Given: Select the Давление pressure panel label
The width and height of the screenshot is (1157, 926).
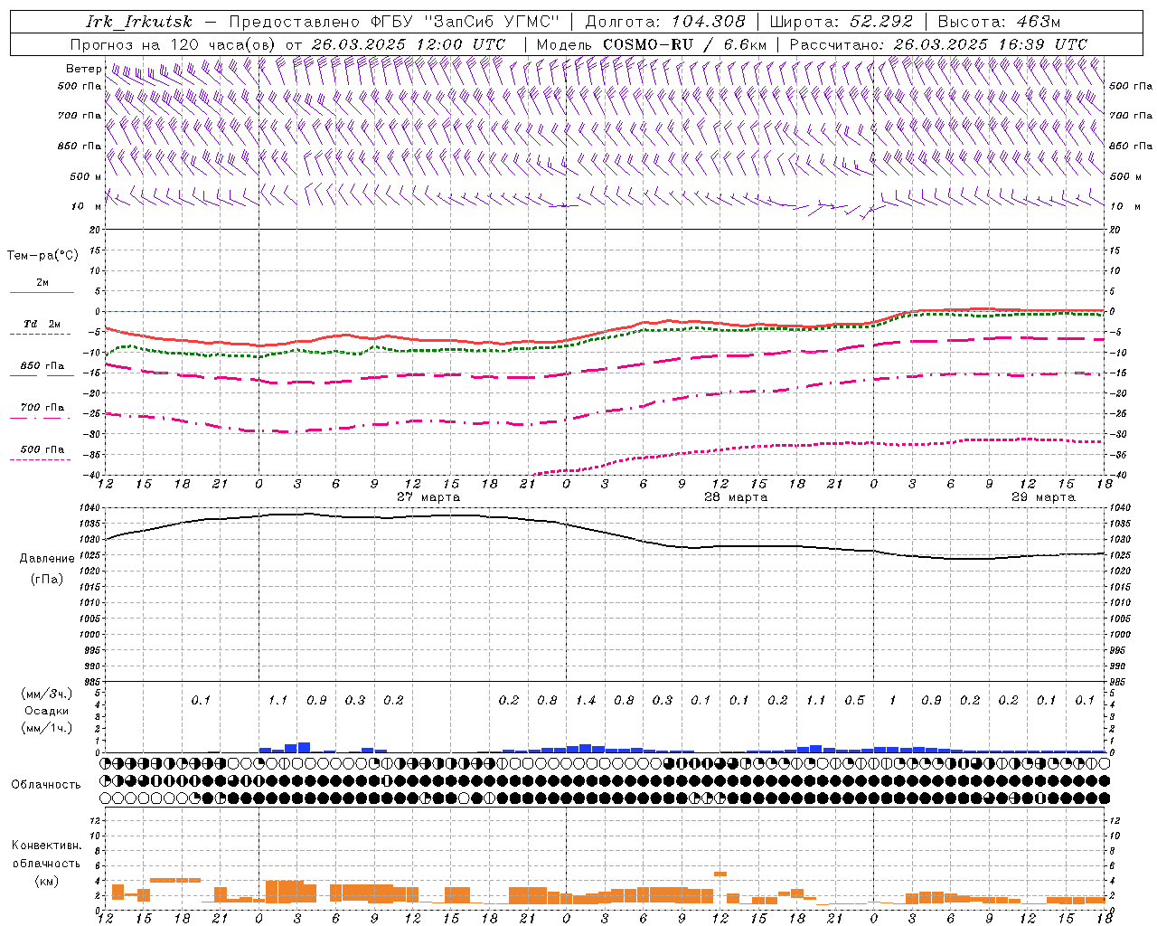Looking at the screenshot, I should click(47, 559).
